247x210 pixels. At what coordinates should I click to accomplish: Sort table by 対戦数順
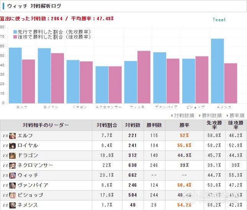tap(183, 116)
